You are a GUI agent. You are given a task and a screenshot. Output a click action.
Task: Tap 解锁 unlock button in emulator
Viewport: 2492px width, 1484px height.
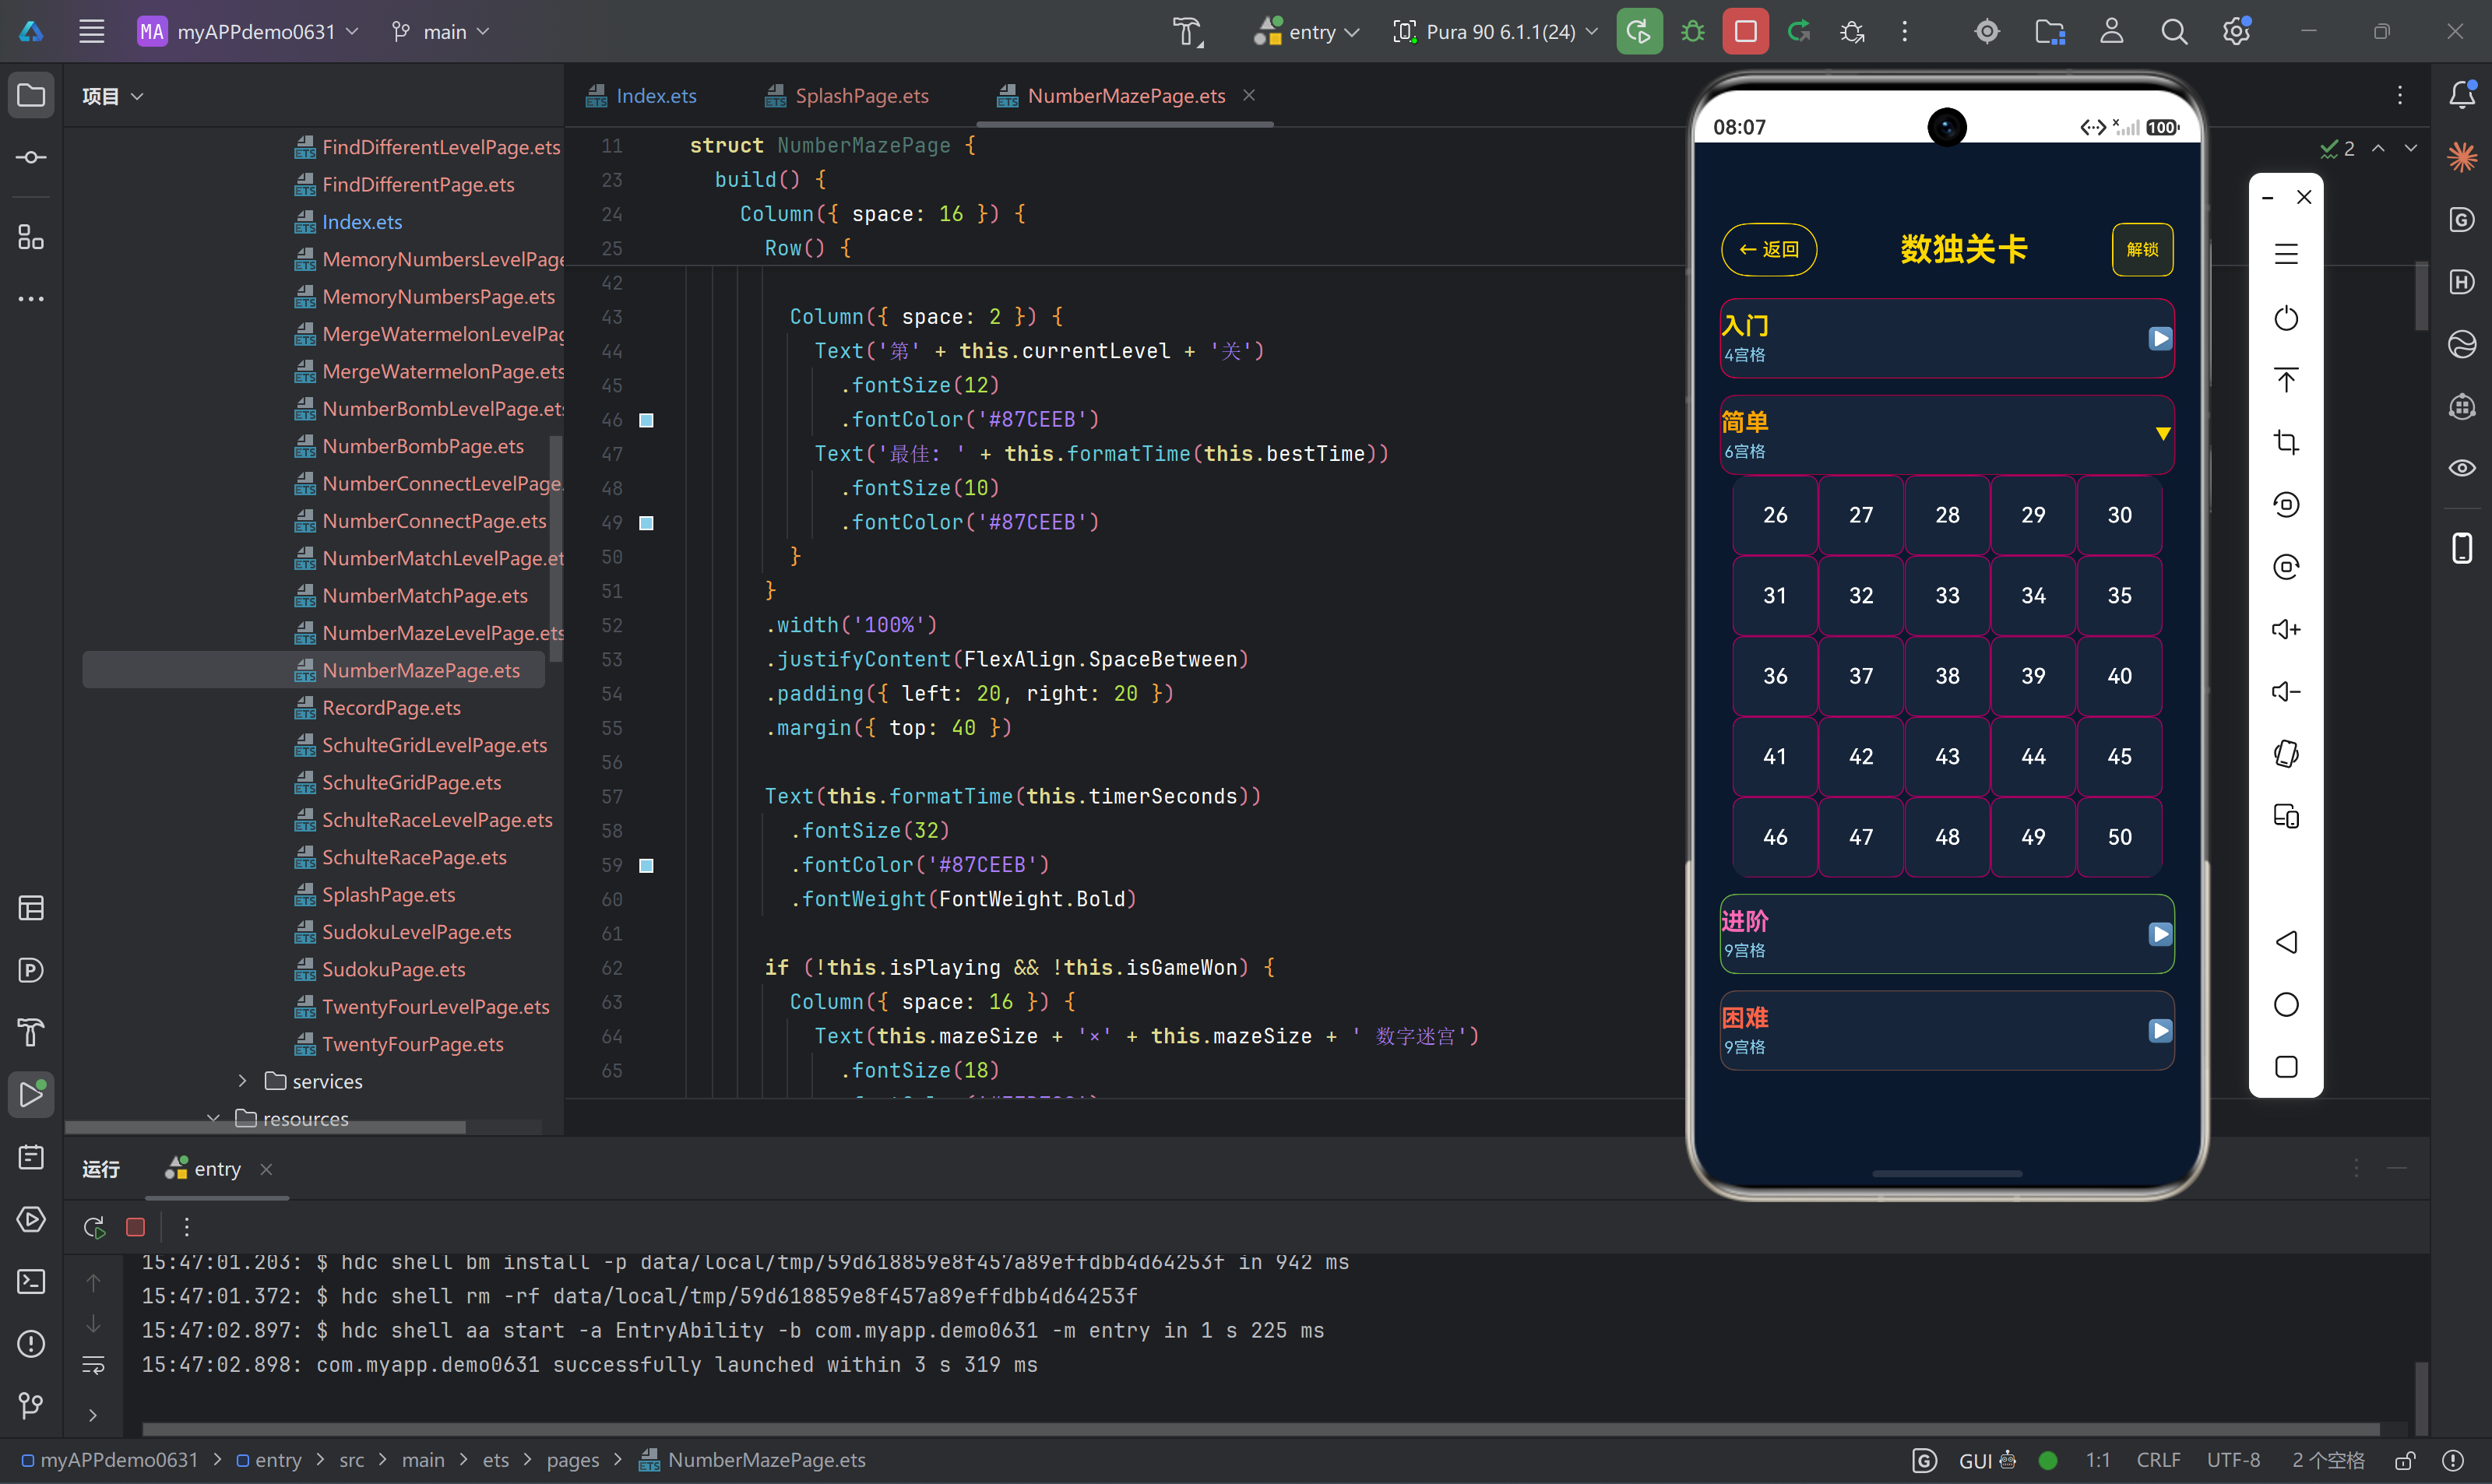2141,249
